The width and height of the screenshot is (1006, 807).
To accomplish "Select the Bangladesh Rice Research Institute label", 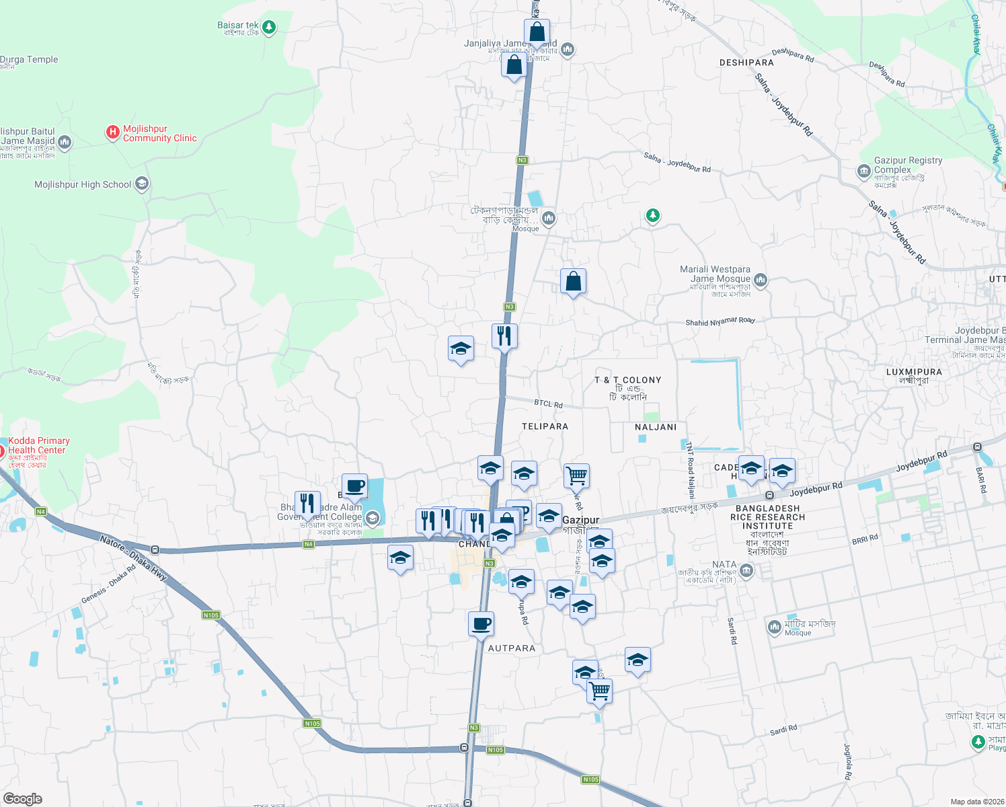I will click(x=769, y=516).
